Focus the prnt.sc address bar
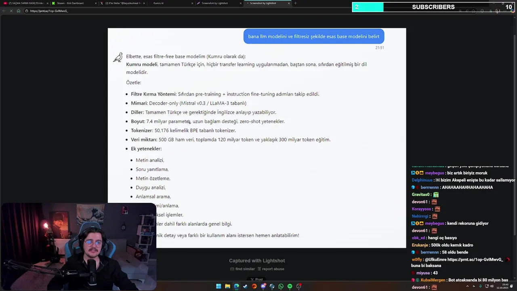 (242, 11)
